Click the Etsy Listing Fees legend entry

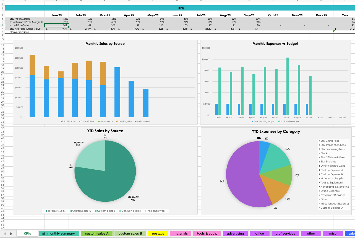330,141
